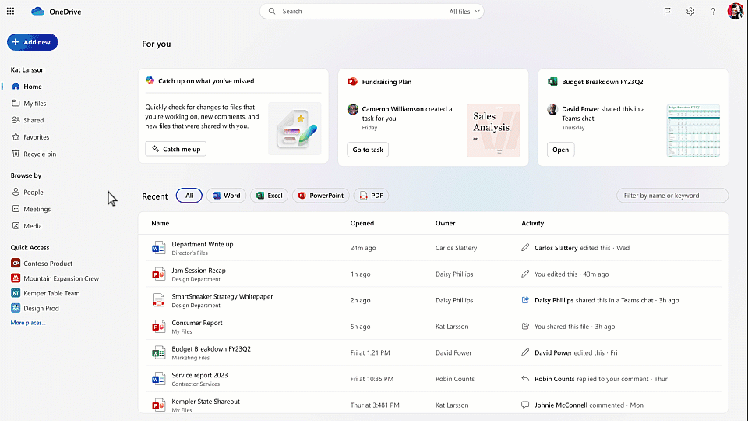
Task: Open the Kemper Table Team icon
Action: pos(16,293)
